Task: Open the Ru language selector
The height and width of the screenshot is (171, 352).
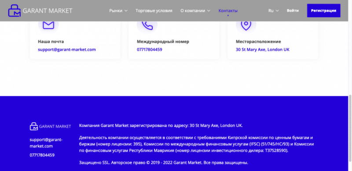Action: [x=273, y=11]
